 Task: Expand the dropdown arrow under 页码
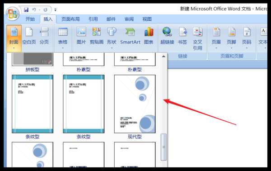pos(247,48)
